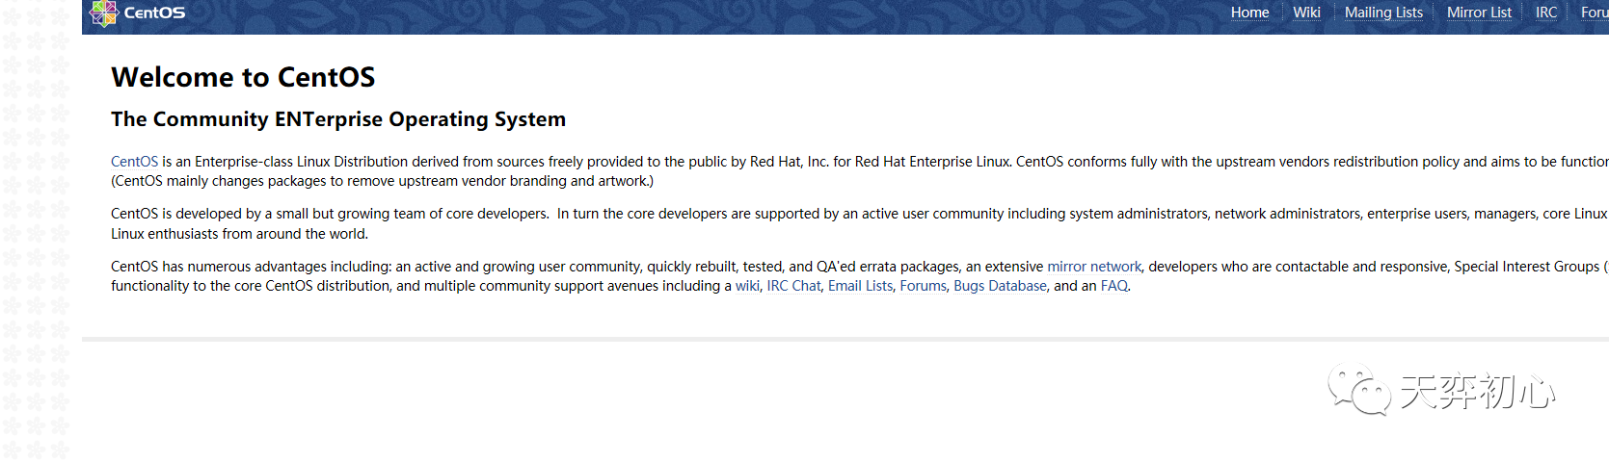The width and height of the screenshot is (1609, 462).
Task: Click the cut-off Forums item in the top navigation
Action: [1594, 13]
